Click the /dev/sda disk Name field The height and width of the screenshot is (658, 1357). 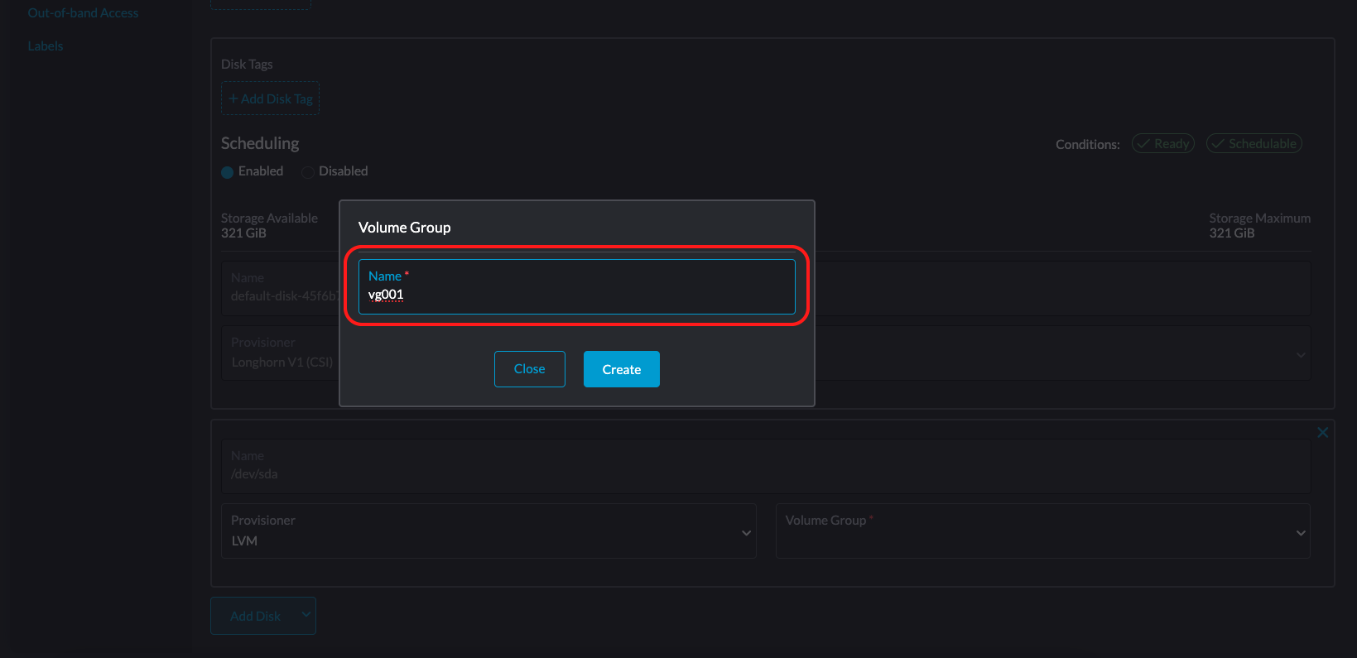coord(766,466)
